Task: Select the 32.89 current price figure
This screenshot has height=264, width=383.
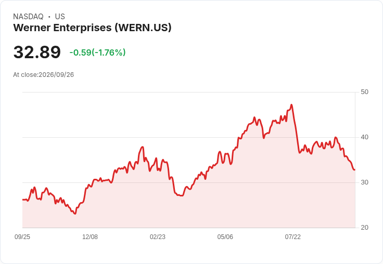Action: pyautogui.click(x=37, y=52)
